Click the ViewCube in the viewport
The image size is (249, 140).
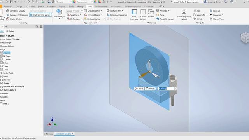click(245, 37)
